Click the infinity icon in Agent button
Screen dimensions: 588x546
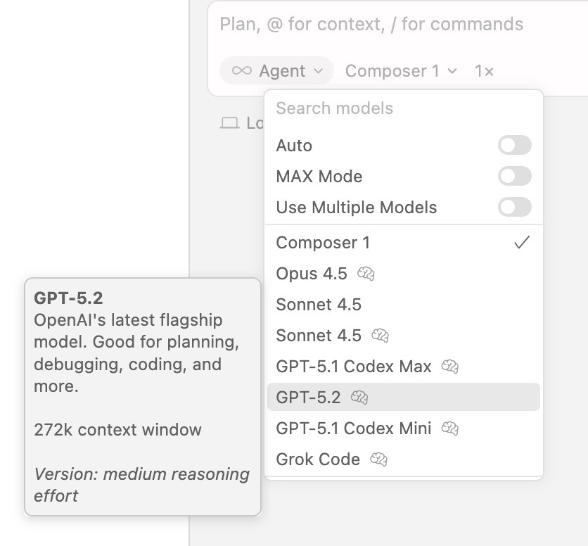pyautogui.click(x=241, y=71)
